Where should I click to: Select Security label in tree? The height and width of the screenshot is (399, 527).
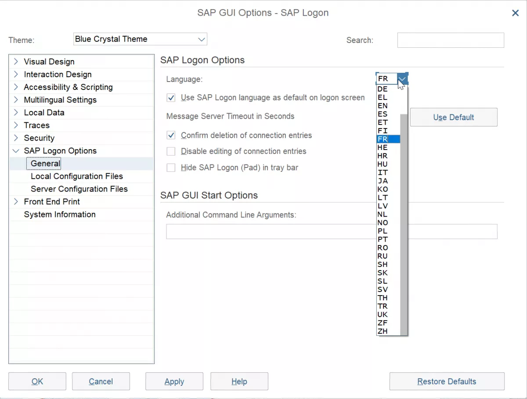[x=39, y=138]
